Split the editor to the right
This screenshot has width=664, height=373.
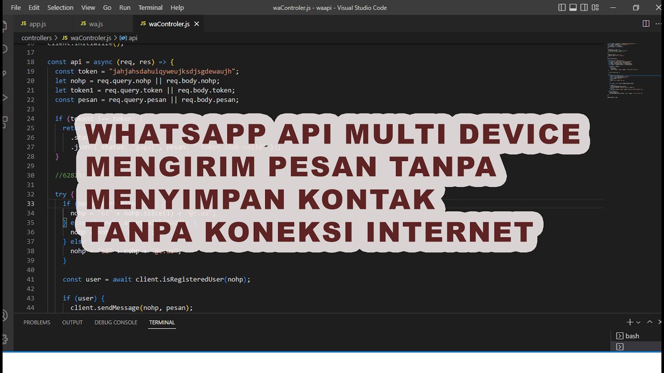646,24
